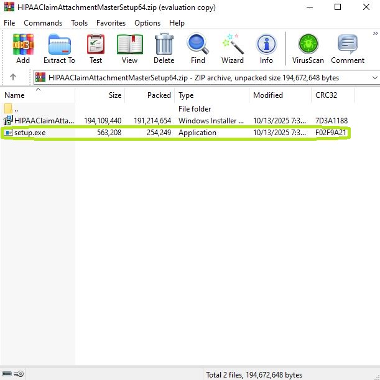Select the setup.exe file name
The image size is (380, 380).
click(x=30, y=133)
